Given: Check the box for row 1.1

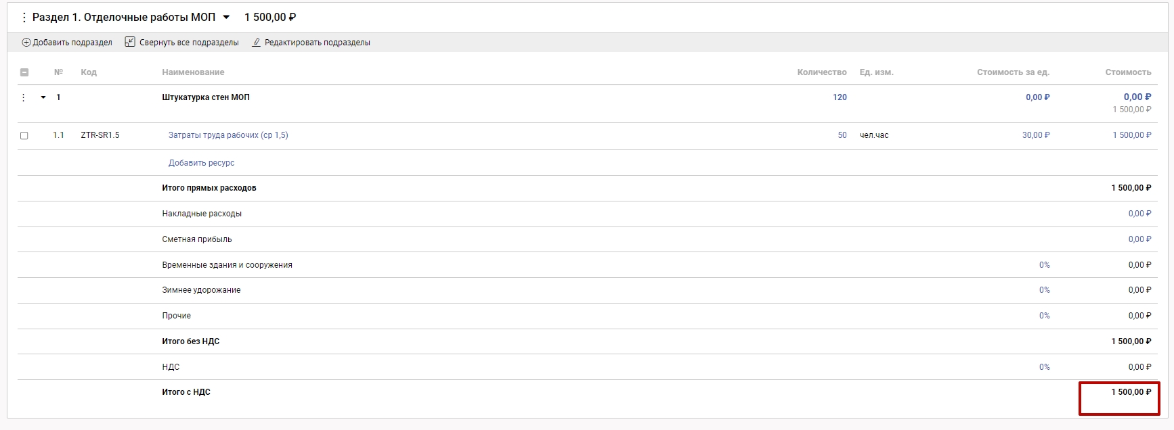Looking at the screenshot, I should pos(24,136).
